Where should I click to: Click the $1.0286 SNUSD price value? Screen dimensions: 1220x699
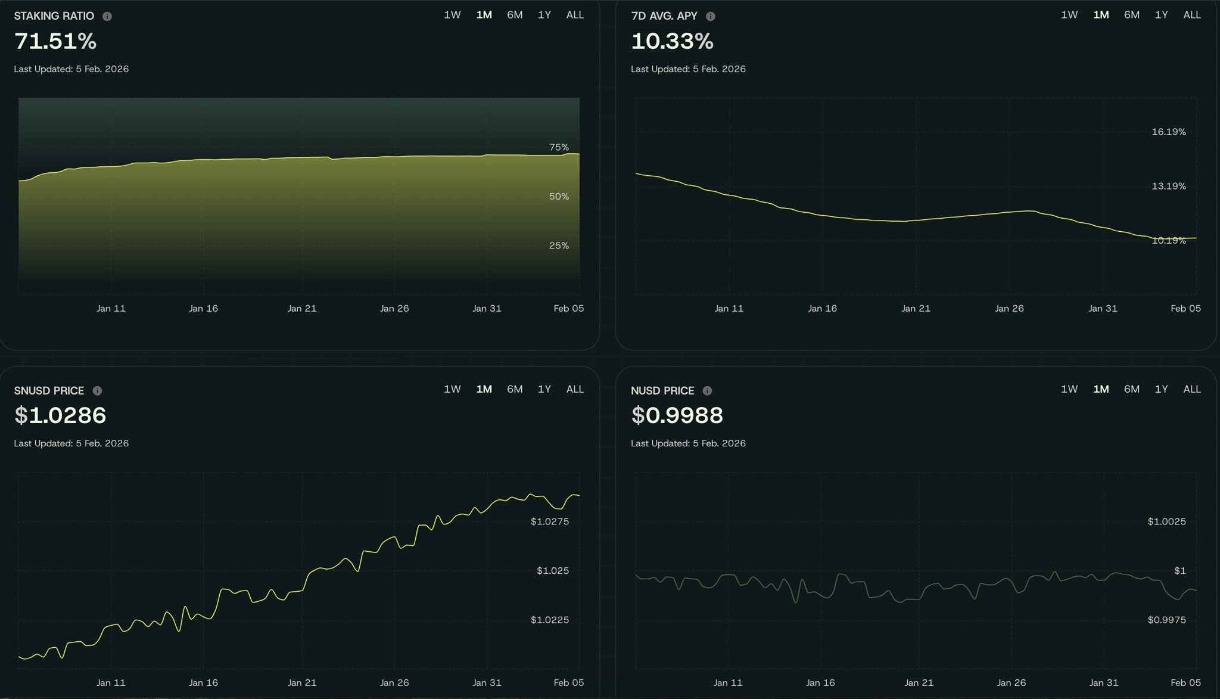pos(60,415)
